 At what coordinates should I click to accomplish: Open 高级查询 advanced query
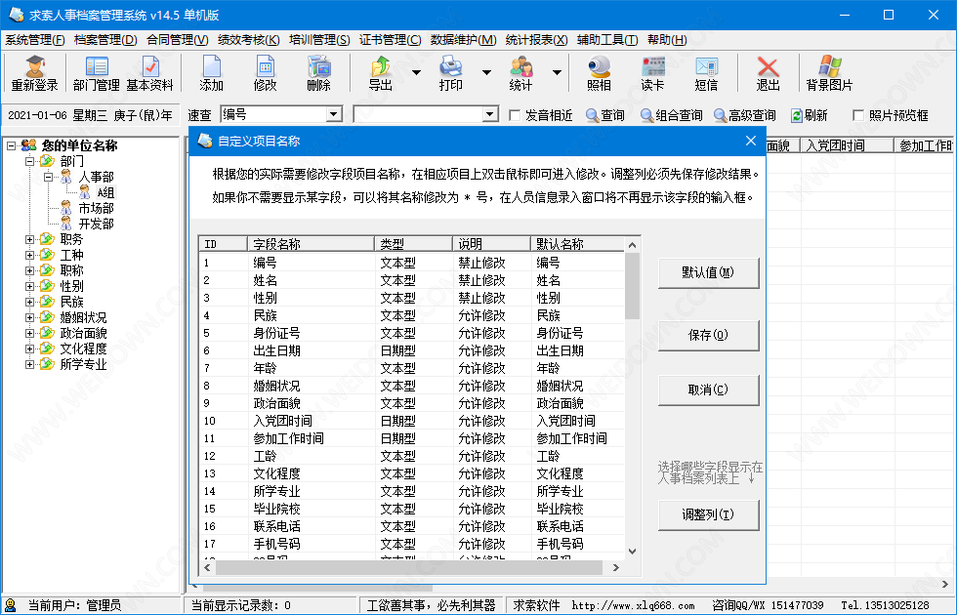[x=744, y=115]
